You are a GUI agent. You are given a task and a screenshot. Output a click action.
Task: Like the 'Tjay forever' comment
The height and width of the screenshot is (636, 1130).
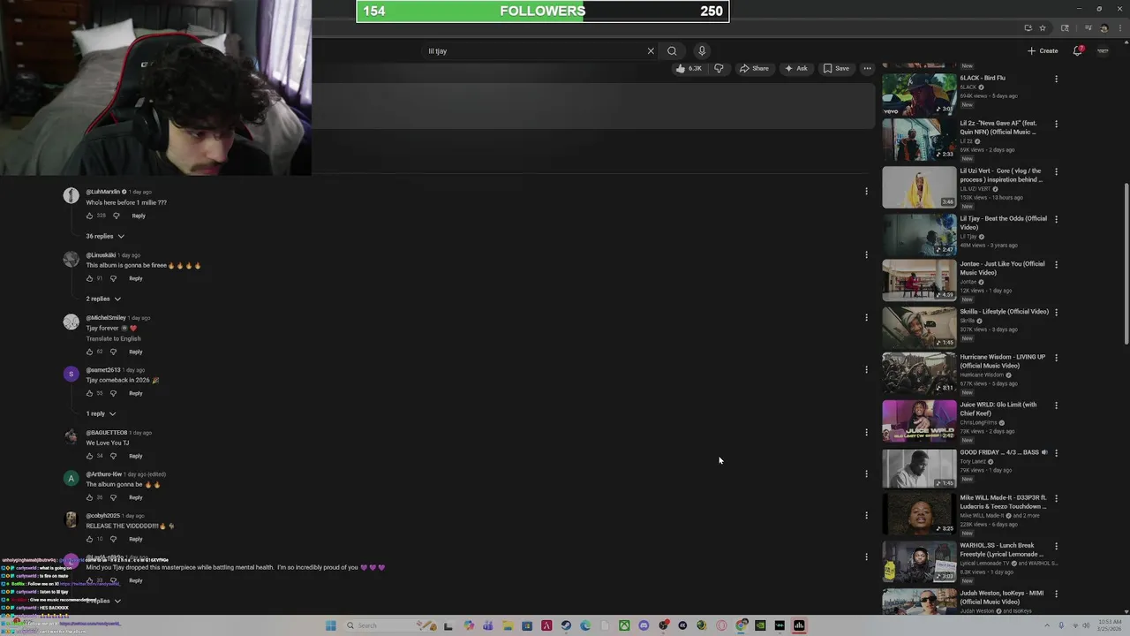tap(89, 352)
